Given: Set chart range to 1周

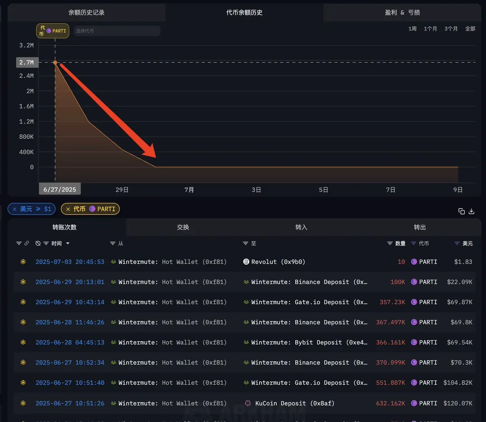Looking at the screenshot, I should (x=412, y=29).
